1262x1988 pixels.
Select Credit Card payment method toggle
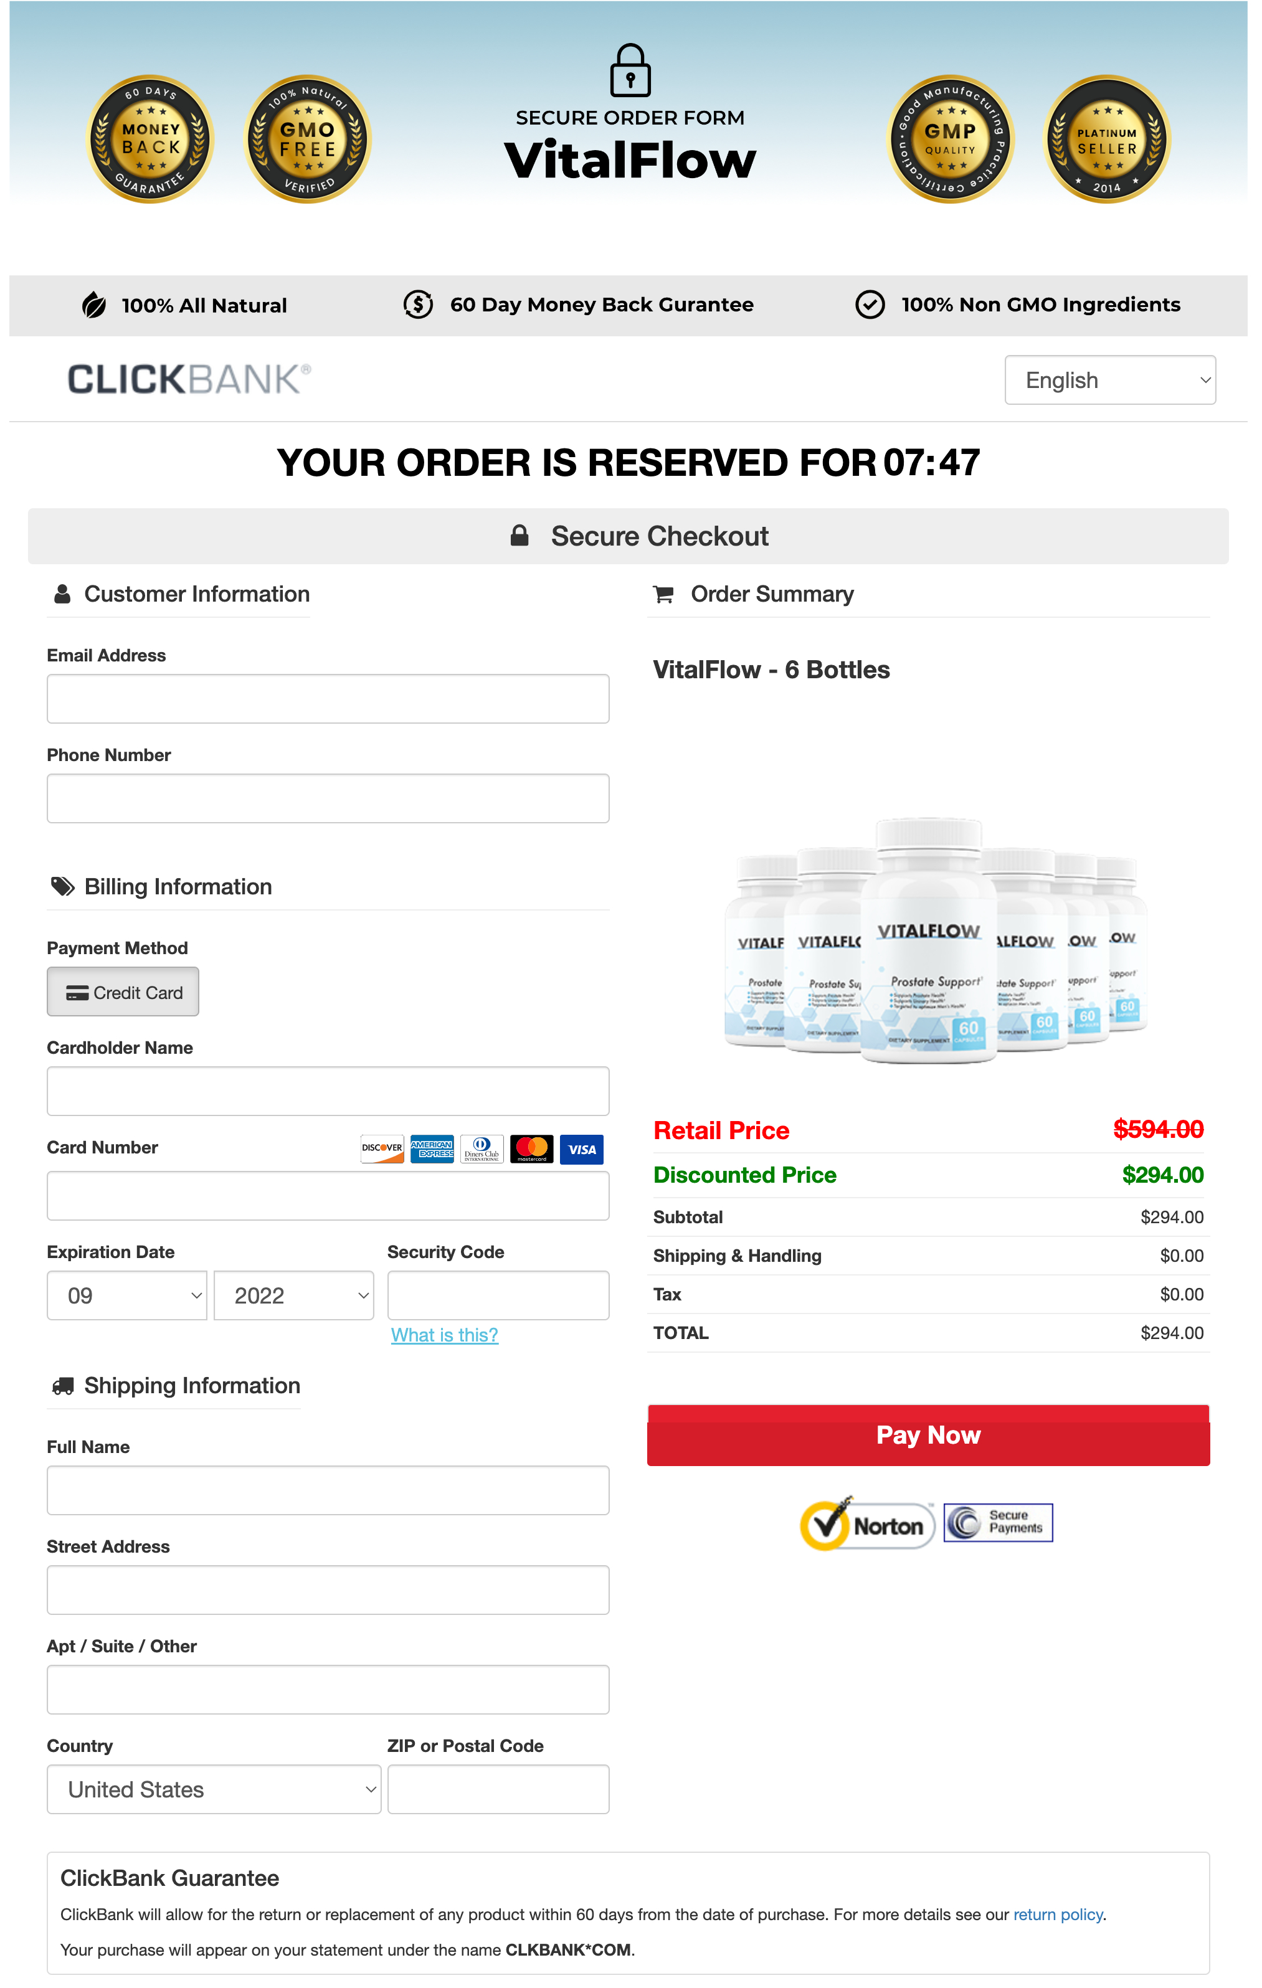coord(121,993)
